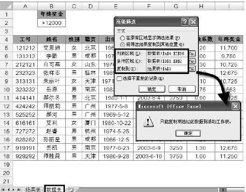The image size is (246, 192).
Task: Click date cell 2003-6-16
Action: coord(149,156)
